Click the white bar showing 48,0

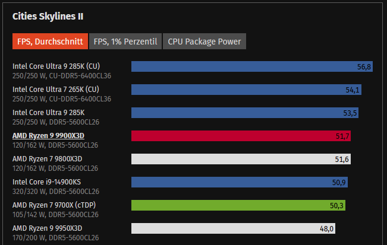pyautogui.click(x=233, y=228)
